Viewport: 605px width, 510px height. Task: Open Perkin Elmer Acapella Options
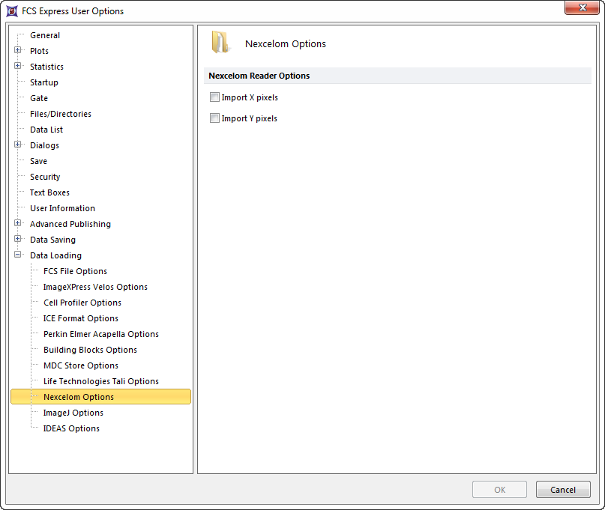(101, 334)
